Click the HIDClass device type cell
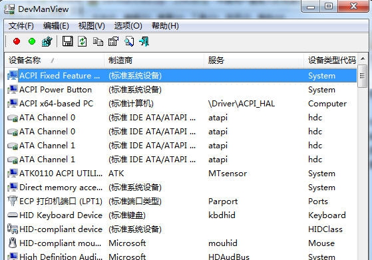Screen dimensions: 372x260 pos(325,229)
